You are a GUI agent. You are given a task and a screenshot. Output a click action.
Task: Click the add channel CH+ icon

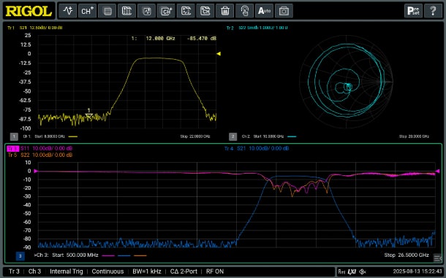[87, 11]
